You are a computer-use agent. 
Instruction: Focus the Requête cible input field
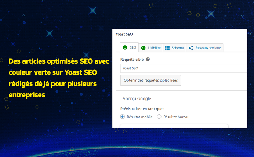tap(184, 68)
